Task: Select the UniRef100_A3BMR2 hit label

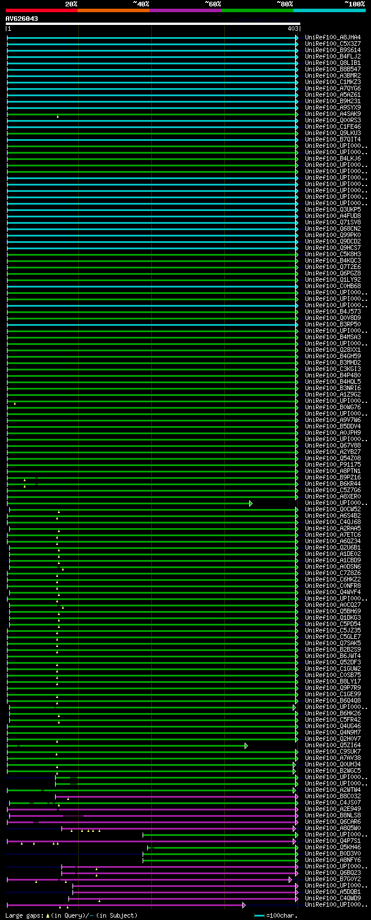Action: tap(333, 76)
